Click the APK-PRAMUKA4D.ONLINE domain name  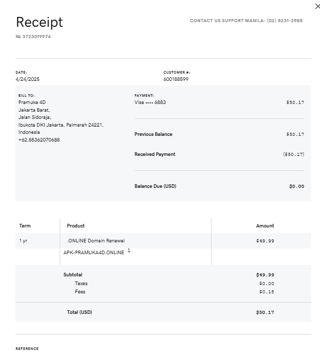(94, 253)
